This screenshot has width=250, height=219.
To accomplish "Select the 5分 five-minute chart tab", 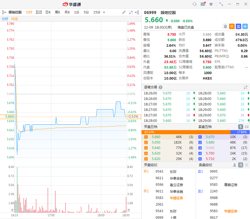I will coord(86,12).
